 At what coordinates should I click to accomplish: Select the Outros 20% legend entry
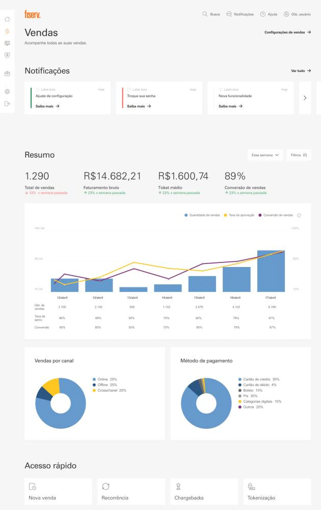pos(251,407)
